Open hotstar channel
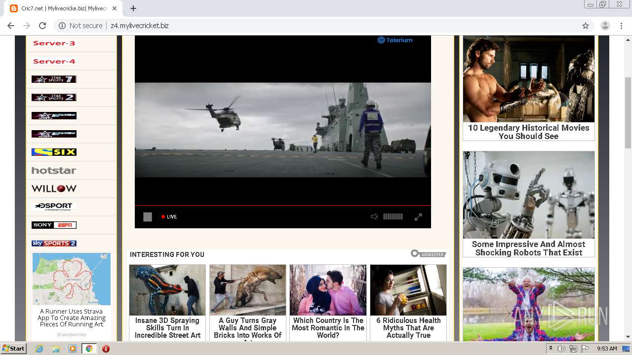632x355 pixels. click(x=54, y=171)
